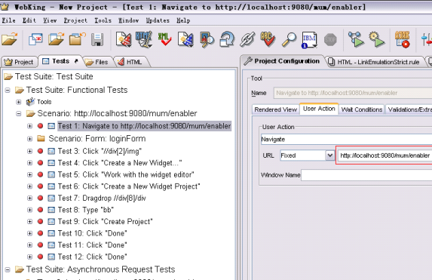Click the ADDR record toolbar icon

coord(403,39)
